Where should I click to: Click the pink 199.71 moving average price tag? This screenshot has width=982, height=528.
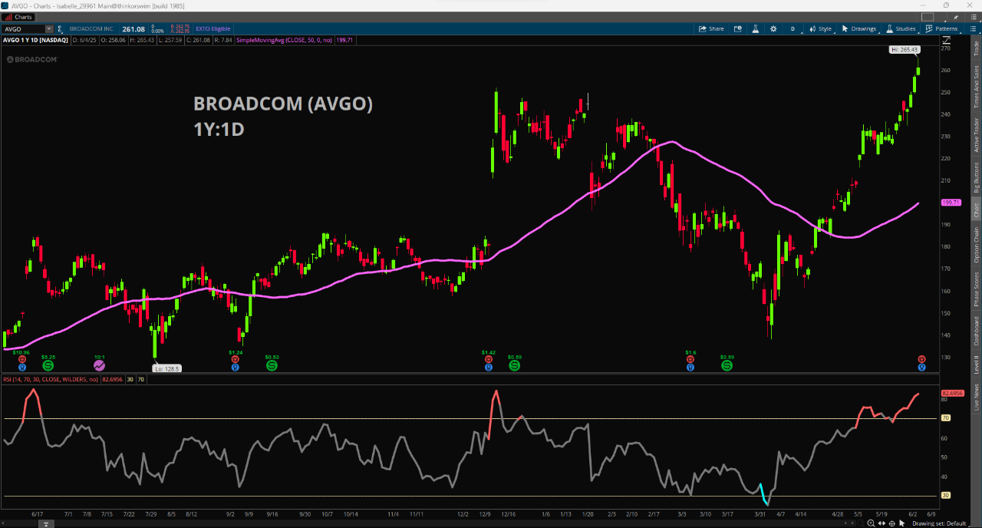tap(951, 203)
